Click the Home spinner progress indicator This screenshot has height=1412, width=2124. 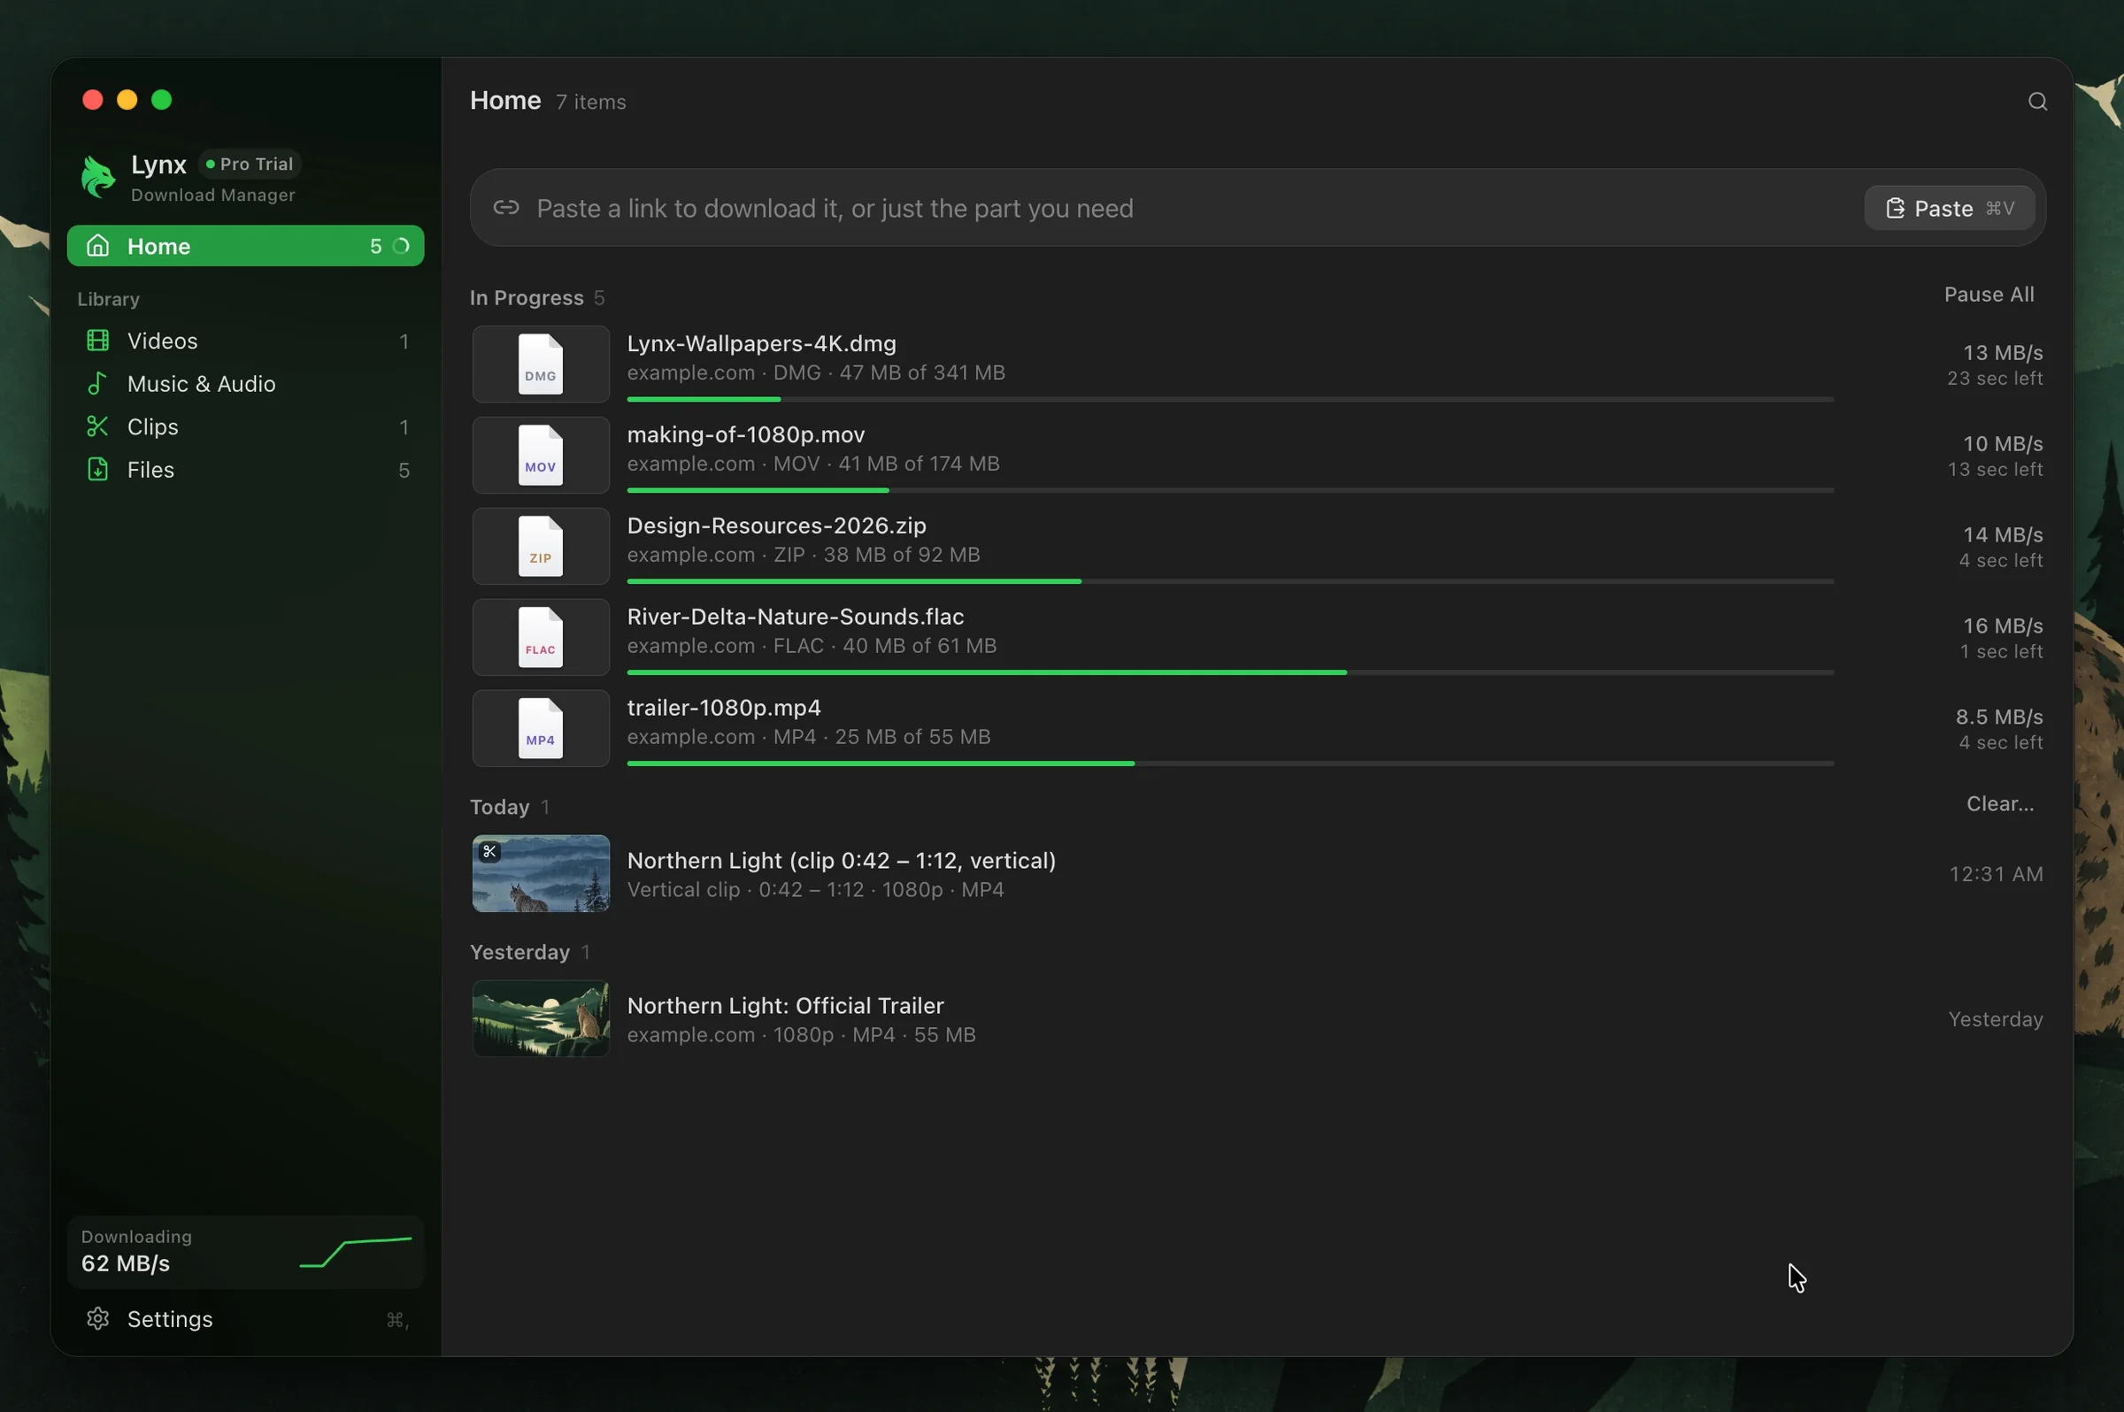coord(401,246)
